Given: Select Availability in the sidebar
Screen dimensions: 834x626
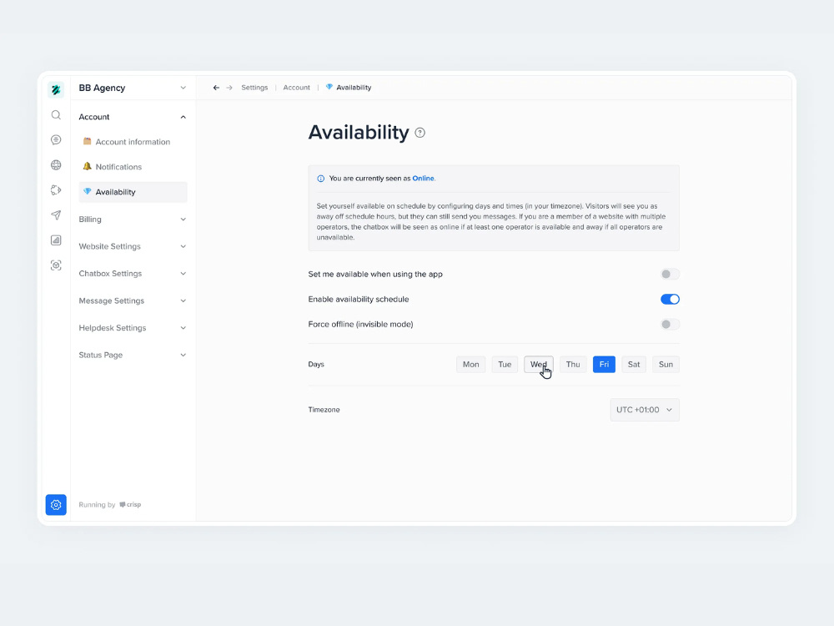Looking at the screenshot, I should (x=133, y=192).
